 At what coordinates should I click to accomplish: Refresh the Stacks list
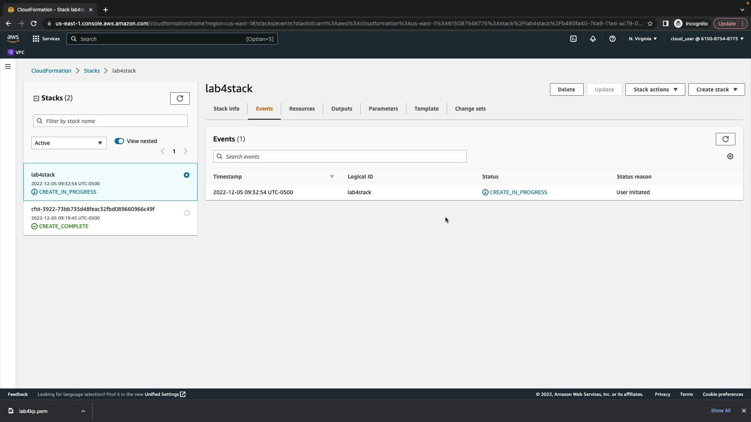pyautogui.click(x=180, y=98)
